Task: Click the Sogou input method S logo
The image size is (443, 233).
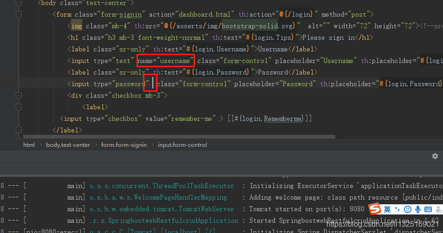Action: pyautogui.click(x=375, y=209)
